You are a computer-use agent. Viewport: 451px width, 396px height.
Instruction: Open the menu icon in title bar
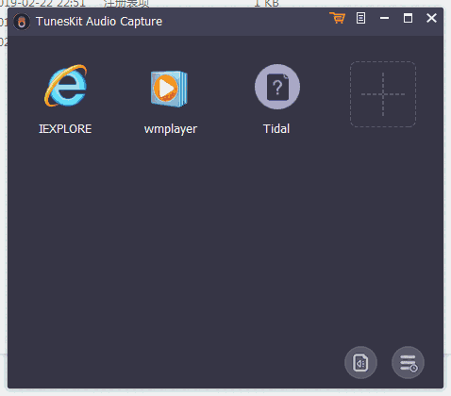[360, 18]
